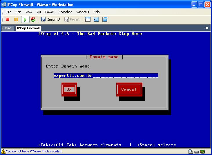Click the domain name input field
Viewport: 212px width, 155px height.
[106, 76]
